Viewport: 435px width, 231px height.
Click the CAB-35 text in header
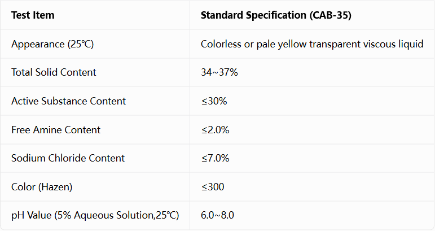pyautogui.click(x=331, y=15)
